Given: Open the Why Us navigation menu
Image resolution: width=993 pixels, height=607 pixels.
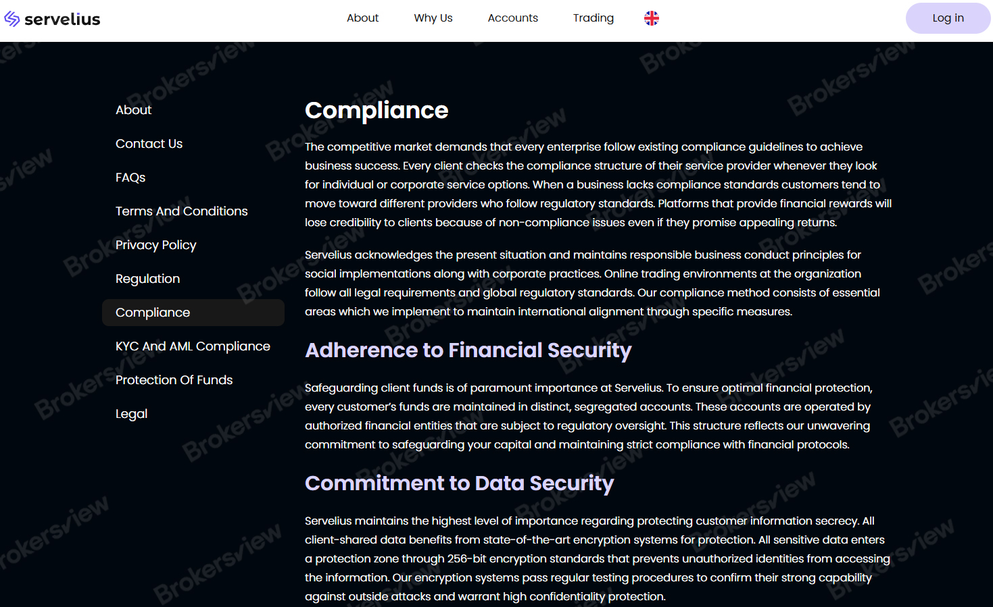Looking at the screenshot, I should click(433, 18).
